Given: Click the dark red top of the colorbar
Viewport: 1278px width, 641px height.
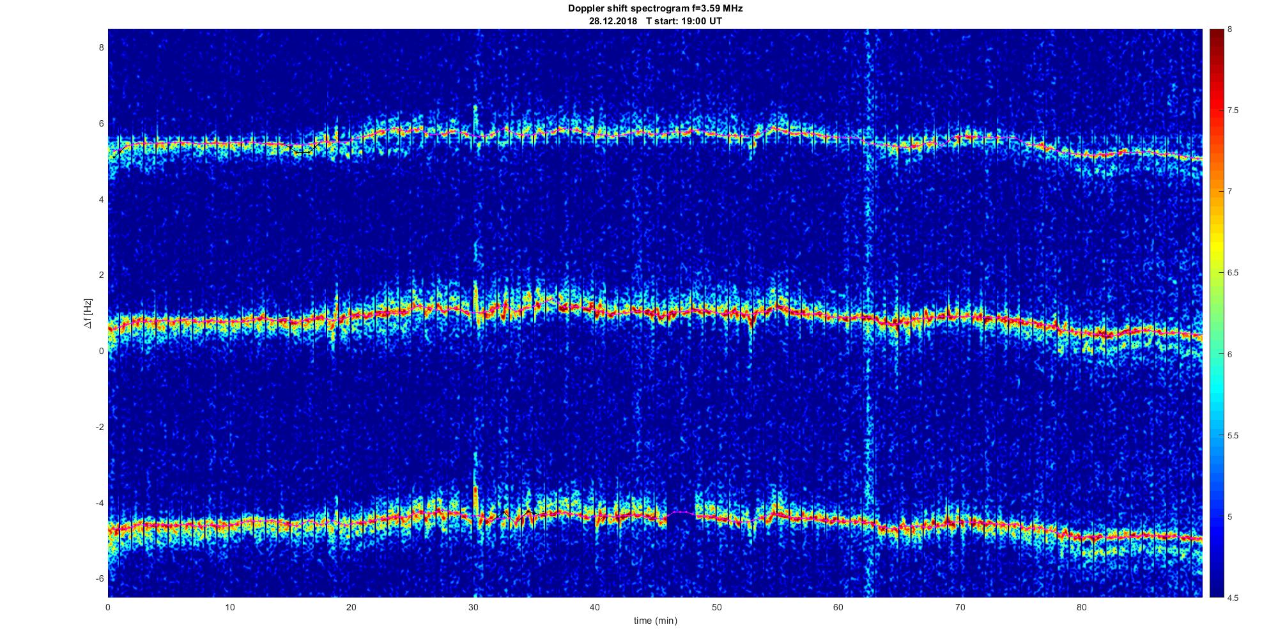Looking at the screenshot, I should coord(1217,38).
